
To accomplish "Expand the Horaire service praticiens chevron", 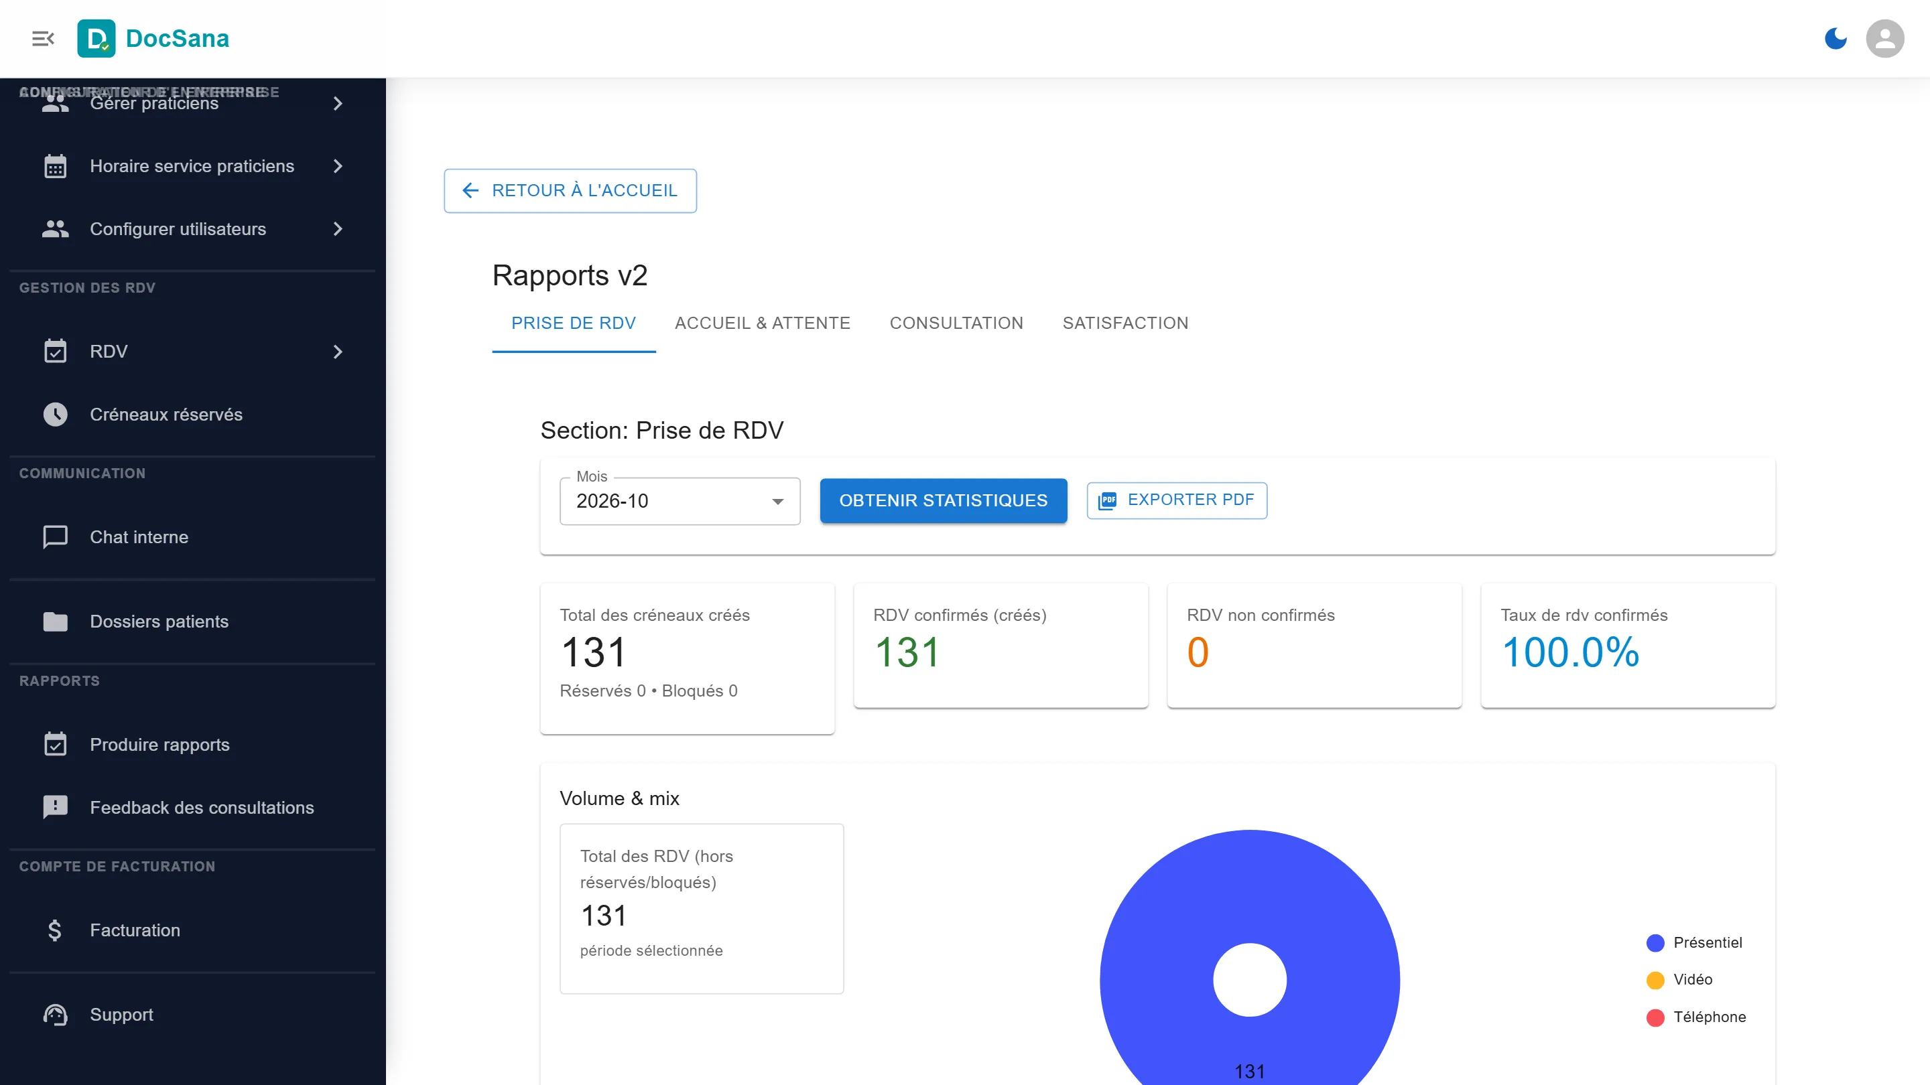I will 338,166.
